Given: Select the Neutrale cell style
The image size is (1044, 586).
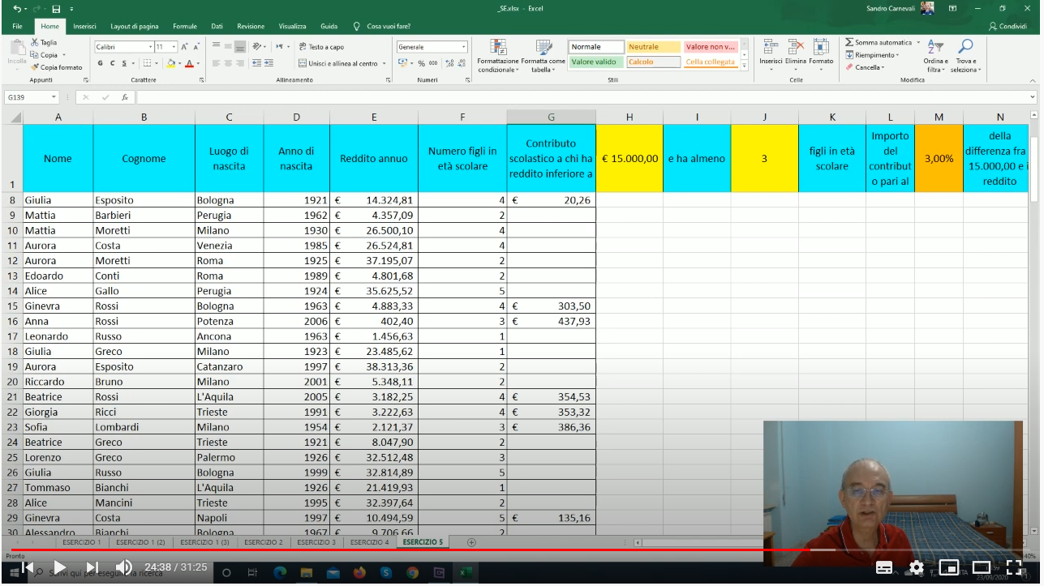Looking at the screenshot, I should tap(654, 47).
